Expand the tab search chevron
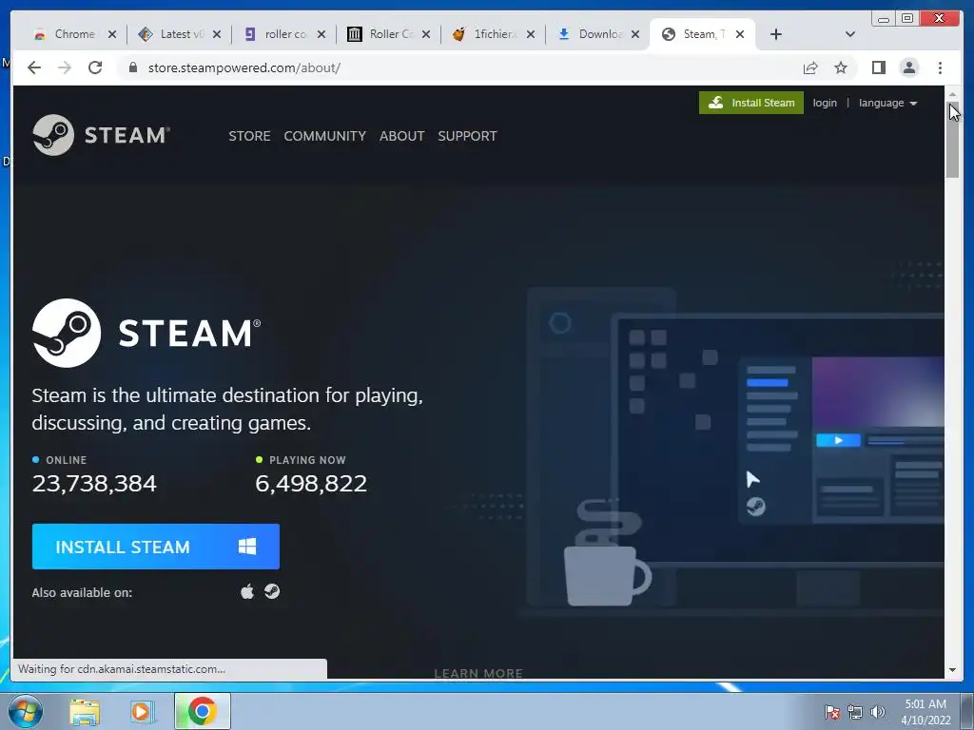974x730 pixels. tap(850, 34)
